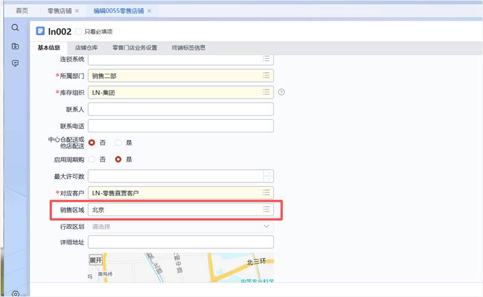This screenshot has width=483, height=297.
Task: Click the search icon in left sidebar
Action: [x=16, y=28]
